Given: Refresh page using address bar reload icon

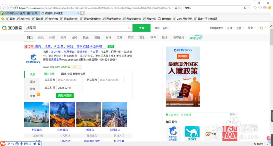Looking at the screenshot, I should tap(180, 8).
